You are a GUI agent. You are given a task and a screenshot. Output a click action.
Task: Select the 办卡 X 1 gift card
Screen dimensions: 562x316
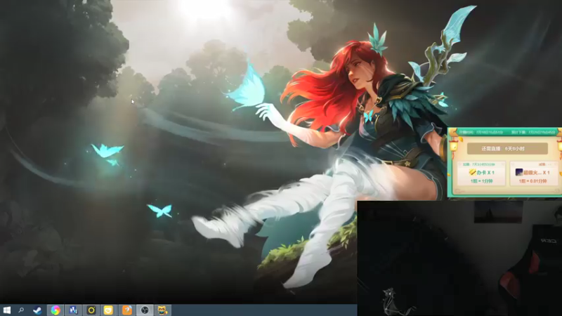(x=481, y=173)
